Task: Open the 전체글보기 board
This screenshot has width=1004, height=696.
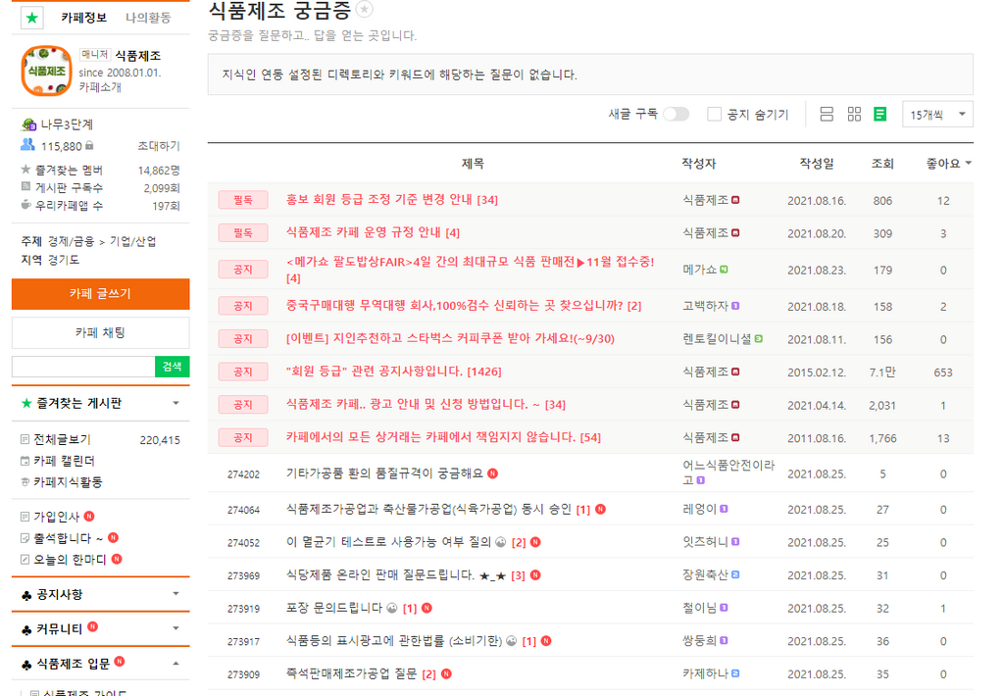Action: [62, 439]
